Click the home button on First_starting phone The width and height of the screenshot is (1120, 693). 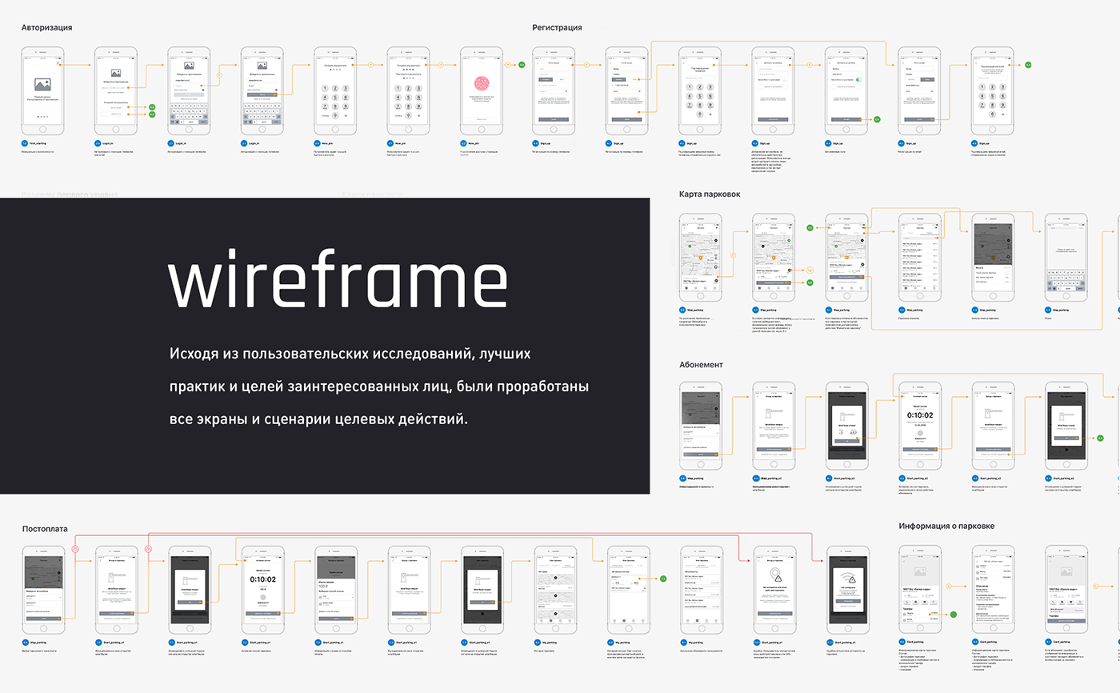(x=42, y=130)
